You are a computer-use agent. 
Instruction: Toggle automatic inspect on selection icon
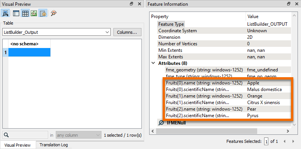click(5, 13)
